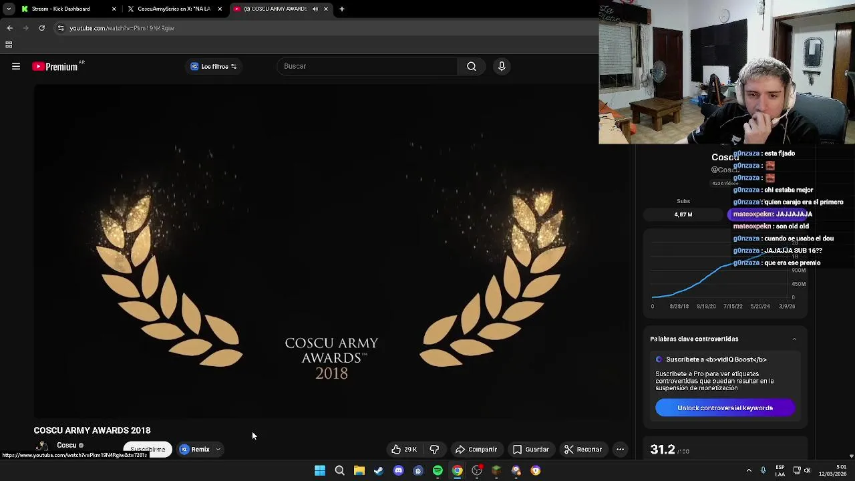This screenshot has height=481, width=855.
Task: Open the apps grid bookmark icon
Action: click(9, 45)
